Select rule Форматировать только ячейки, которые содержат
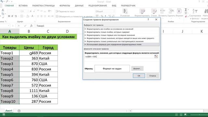The image size is (208, 117). pyautogui.click(x=122, y=32)
